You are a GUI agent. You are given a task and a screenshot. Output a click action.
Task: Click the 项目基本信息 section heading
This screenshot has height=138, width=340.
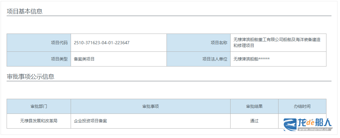(25, 11)
